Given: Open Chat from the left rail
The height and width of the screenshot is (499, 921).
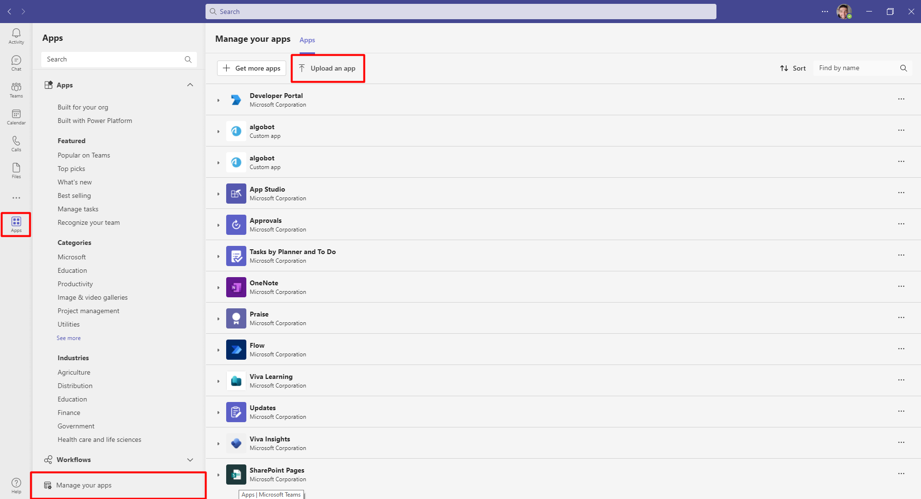Looking at the screenshot, I should tap(16, 63).
